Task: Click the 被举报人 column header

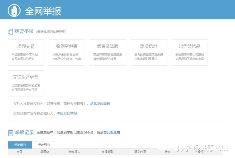Action: [x=74, y=152]
